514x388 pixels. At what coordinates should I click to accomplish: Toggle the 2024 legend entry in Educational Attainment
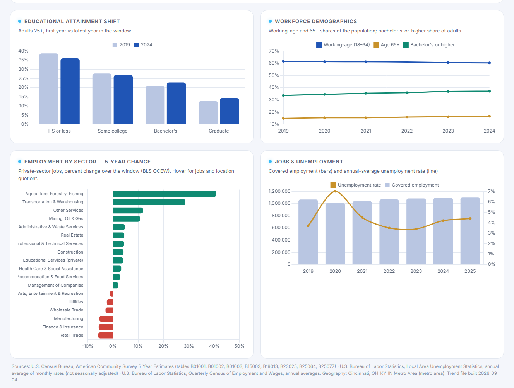pos(143,45)
